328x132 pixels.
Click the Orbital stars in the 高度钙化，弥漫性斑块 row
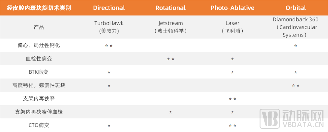(x=296, y=86)
